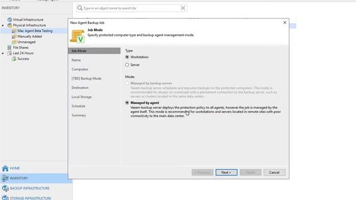This screenshot has height=200, width=356.
Task: Select Managed by agent mode
Action: coord(127,102)
